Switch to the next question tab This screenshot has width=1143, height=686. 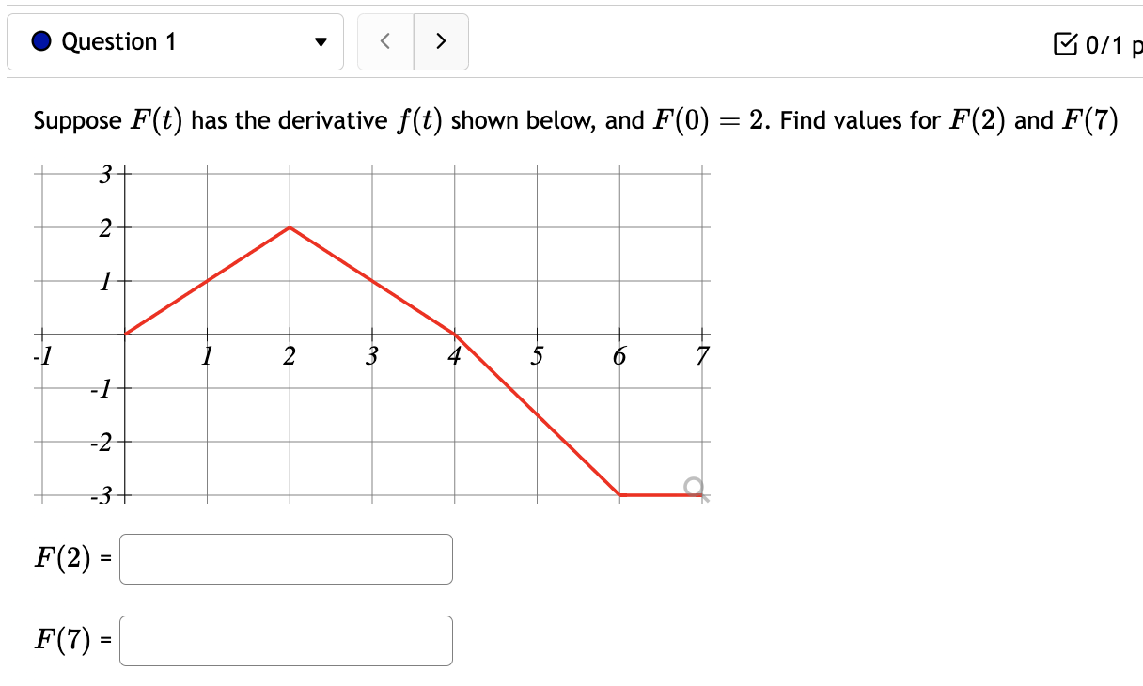441,41
